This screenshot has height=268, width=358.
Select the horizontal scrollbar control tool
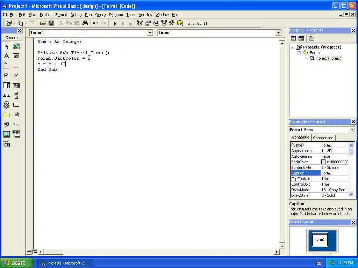pyautogui.click(x=7, y=95)
